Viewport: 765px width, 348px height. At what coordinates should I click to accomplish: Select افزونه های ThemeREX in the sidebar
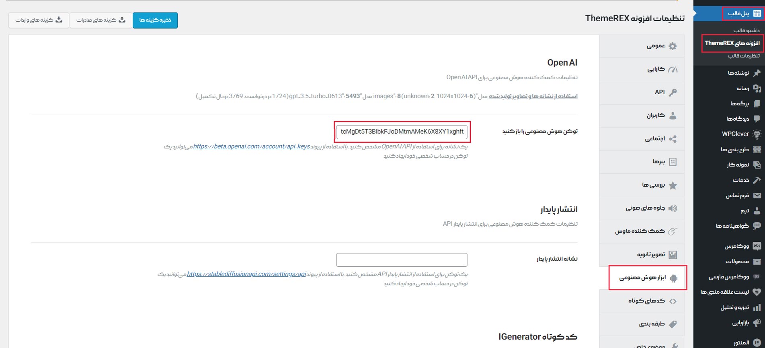732,43
